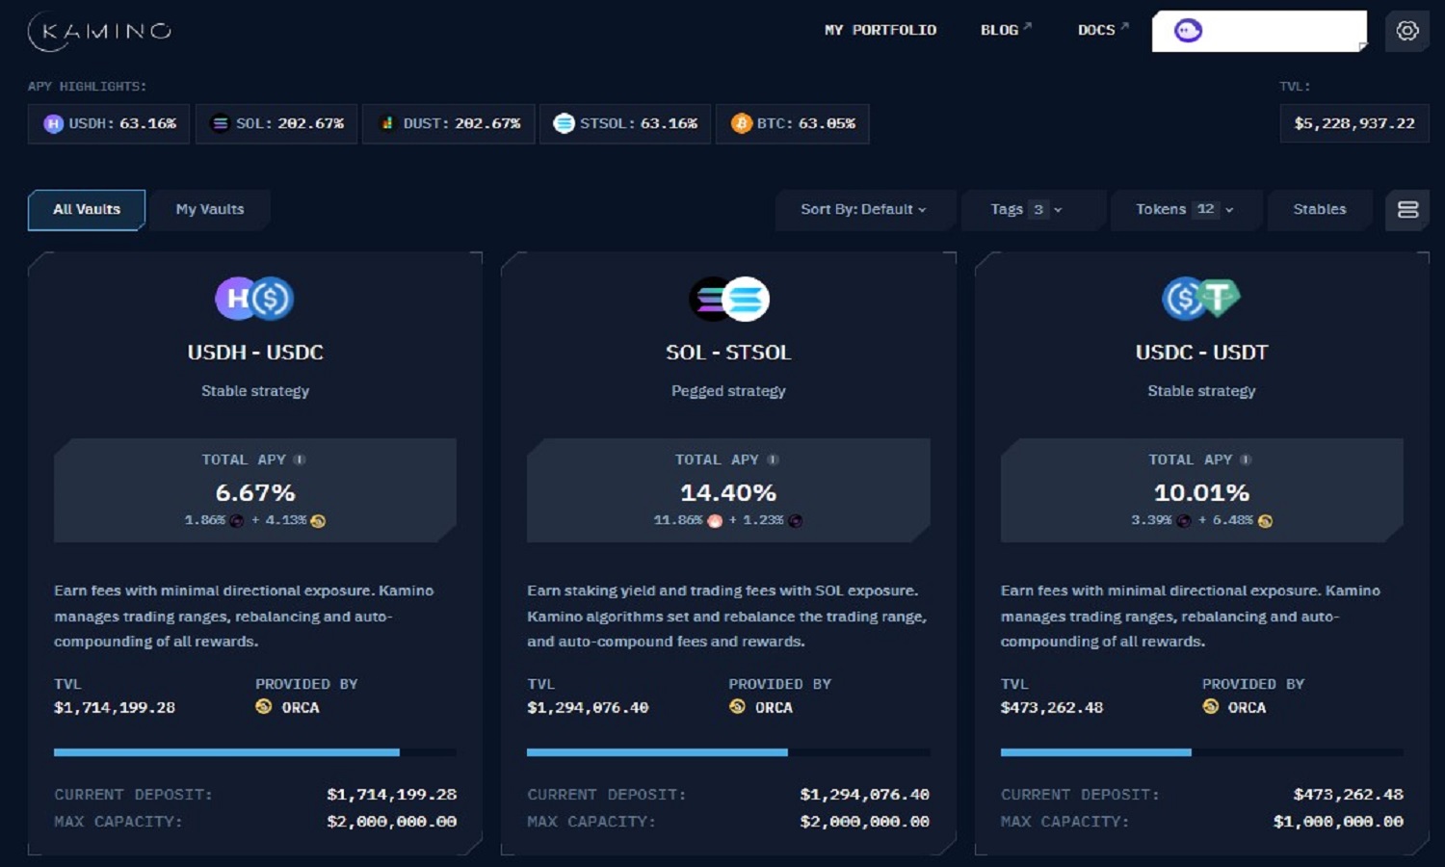Click USDC-USDT capacity progress bar
This screenshot has width=1445, height=867.
[1201, 752]
